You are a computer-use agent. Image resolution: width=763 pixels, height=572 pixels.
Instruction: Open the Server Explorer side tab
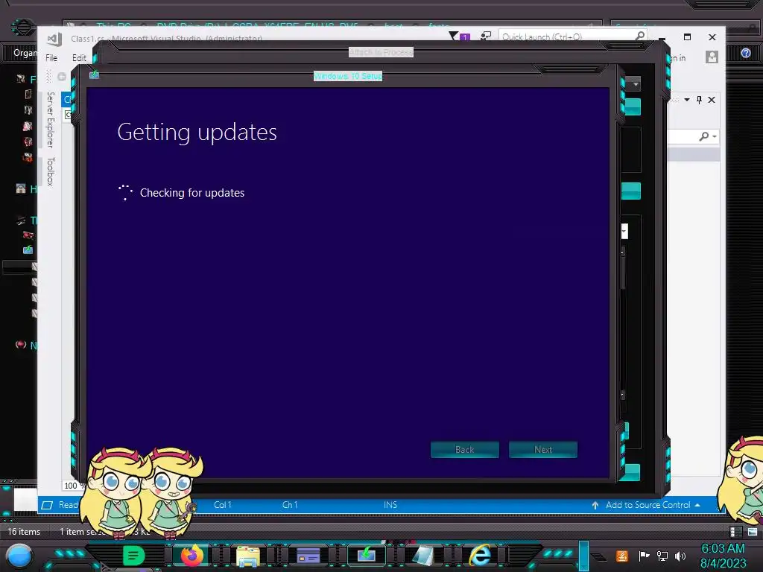(x=50, y=120)
